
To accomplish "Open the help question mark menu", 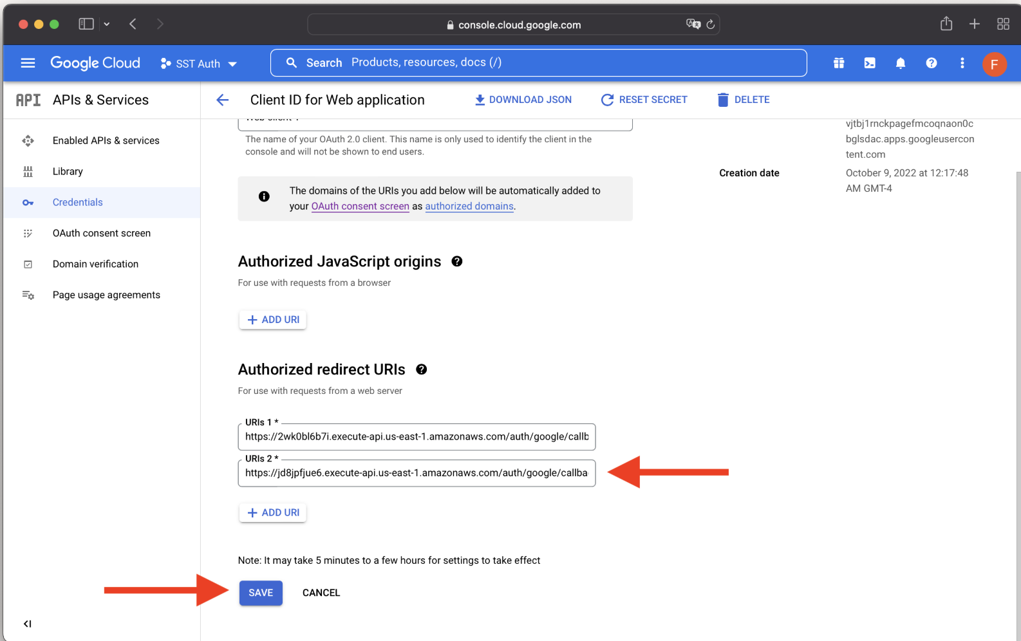I will [x=932, y=63].
